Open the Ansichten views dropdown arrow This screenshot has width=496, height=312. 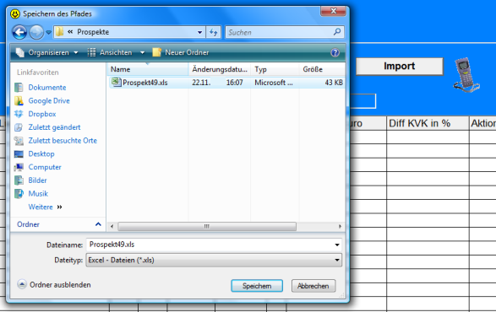point(142,53)
